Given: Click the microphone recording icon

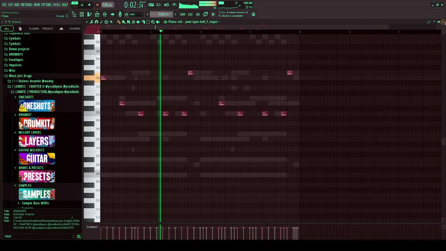Looking at the screenshot, I should coord(120,14).
